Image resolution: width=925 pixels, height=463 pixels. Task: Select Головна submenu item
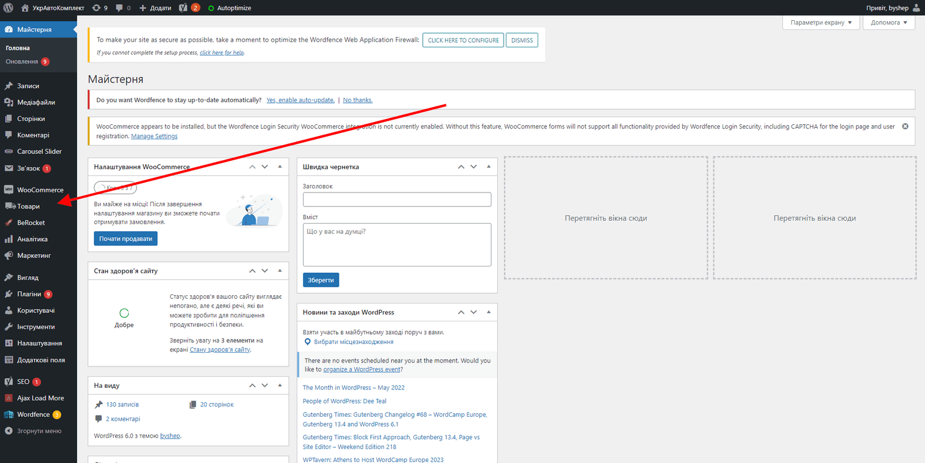[17, 48]
